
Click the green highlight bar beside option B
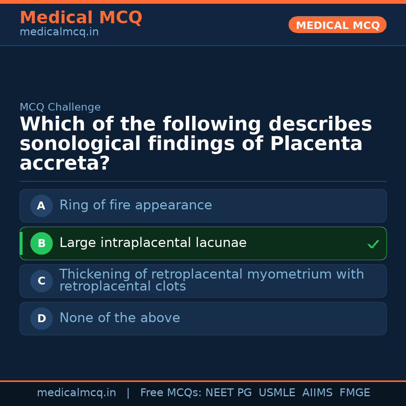coord(21,243)
